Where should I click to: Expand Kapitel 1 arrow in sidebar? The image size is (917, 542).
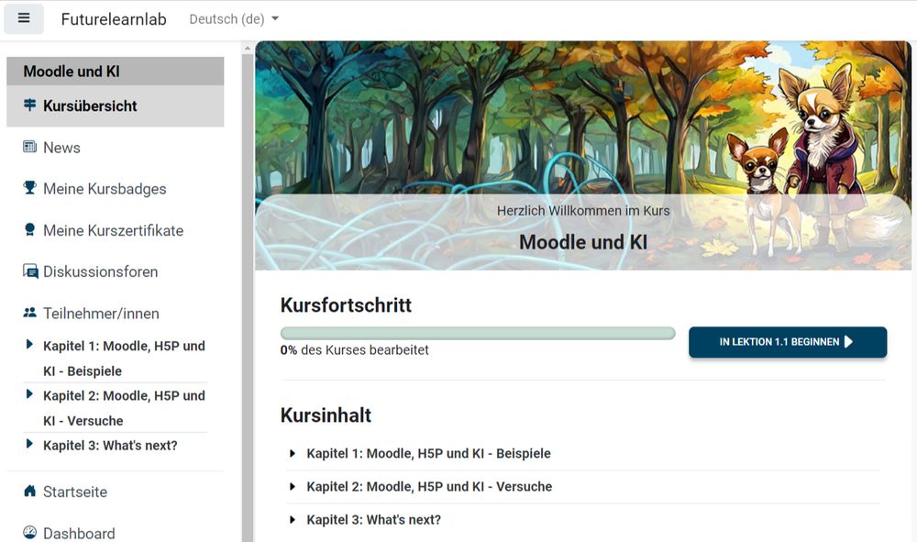coord(29,345)
